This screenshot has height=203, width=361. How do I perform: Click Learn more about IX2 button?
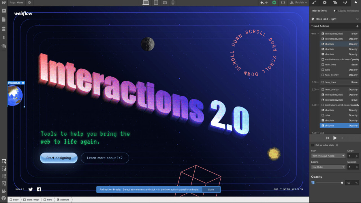point(105,158)
